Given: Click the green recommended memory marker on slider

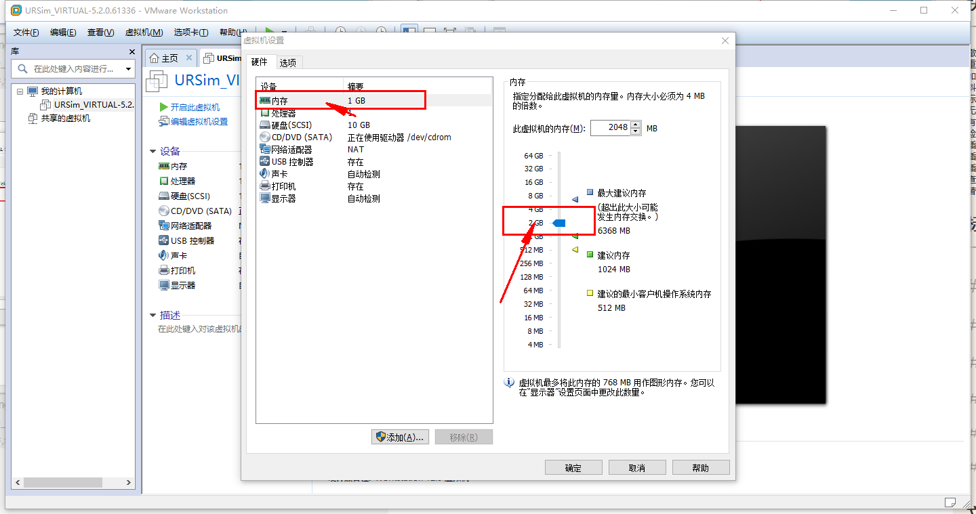Looking at the screenshot, I should click(575, 236).
